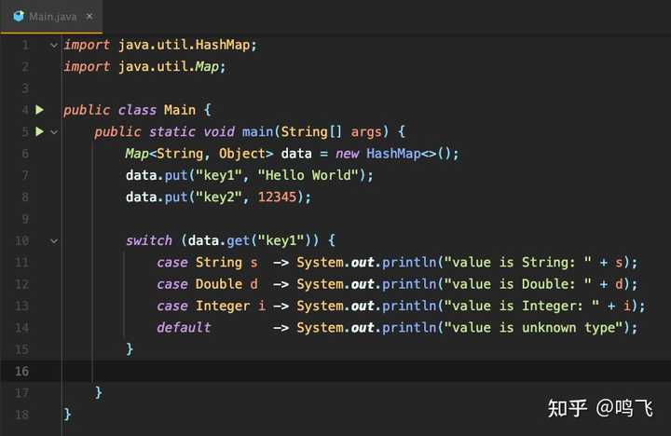Click the class name Main on line 4
671x436 pixels.
180,110
